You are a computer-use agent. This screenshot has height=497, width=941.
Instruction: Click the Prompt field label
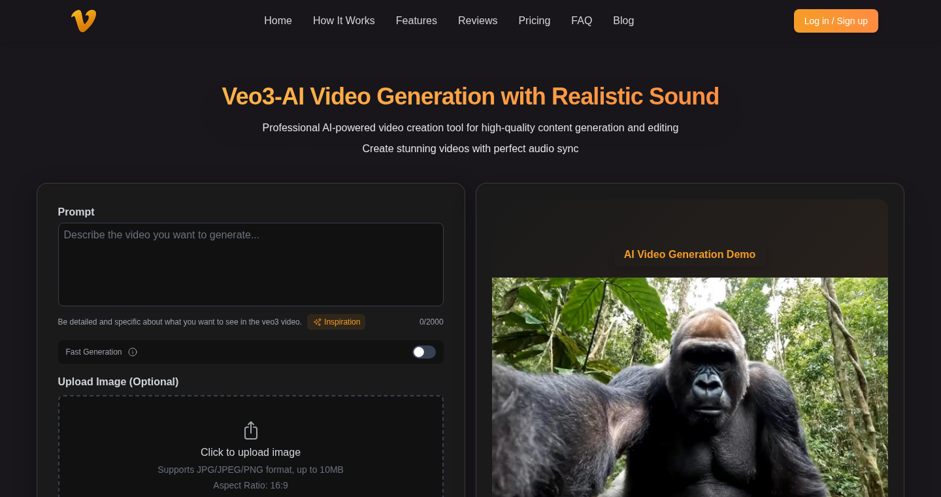point(76,212)
